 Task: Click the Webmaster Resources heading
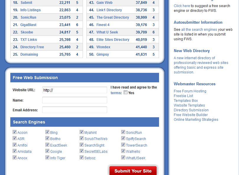[194, 84]
